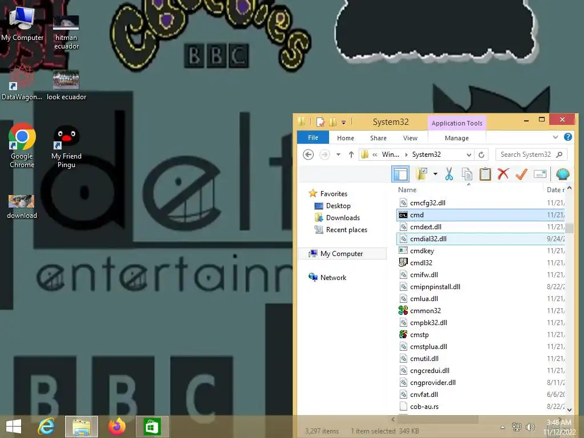Click the New Folder quick access icon
The image size is (584, 438).
[x=332, y=122]
